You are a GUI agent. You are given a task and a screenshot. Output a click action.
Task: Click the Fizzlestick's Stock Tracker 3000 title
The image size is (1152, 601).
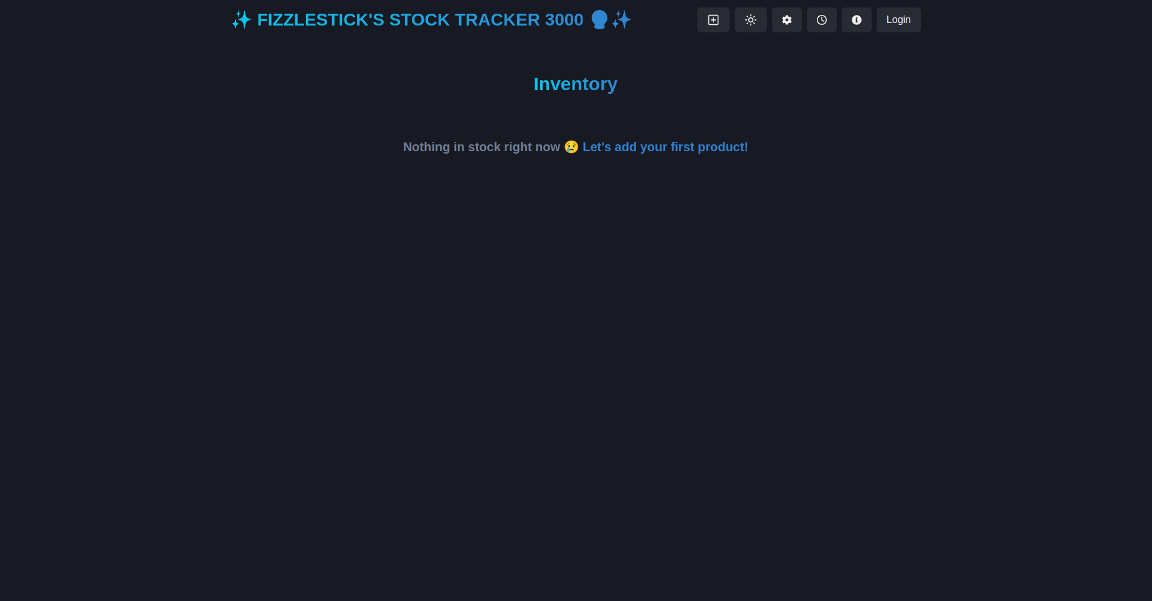(431, 20)
